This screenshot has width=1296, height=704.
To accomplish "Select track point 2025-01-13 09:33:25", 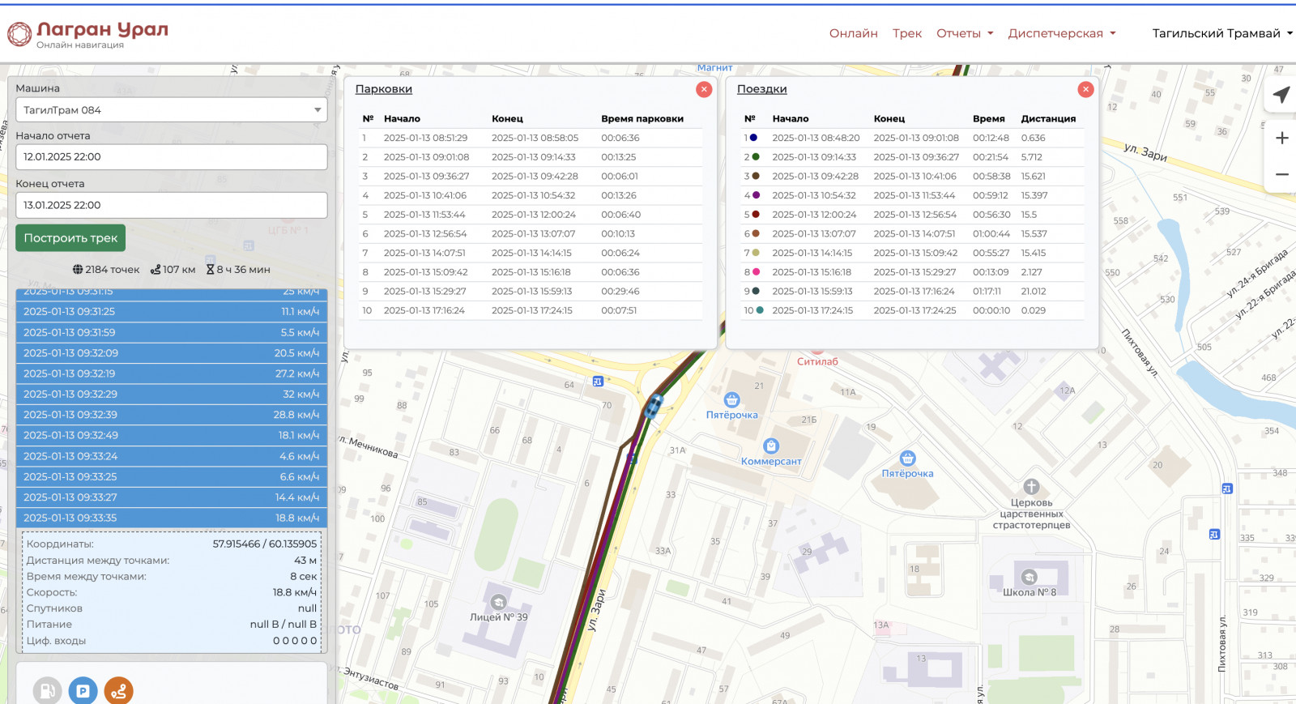I will click(x=172, y=477).
